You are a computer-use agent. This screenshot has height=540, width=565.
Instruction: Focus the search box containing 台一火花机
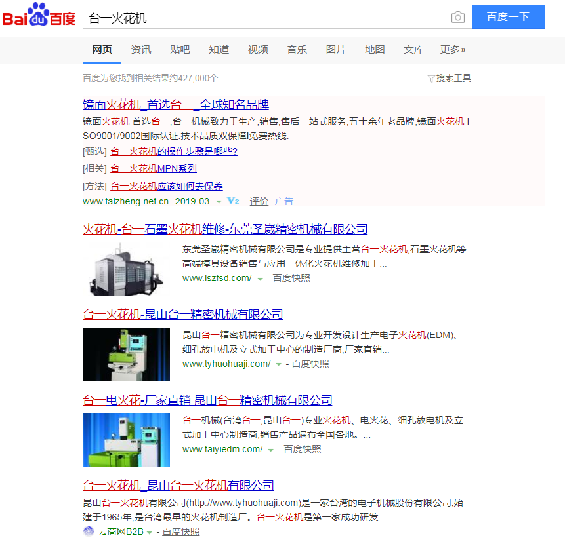coord(278,17)
